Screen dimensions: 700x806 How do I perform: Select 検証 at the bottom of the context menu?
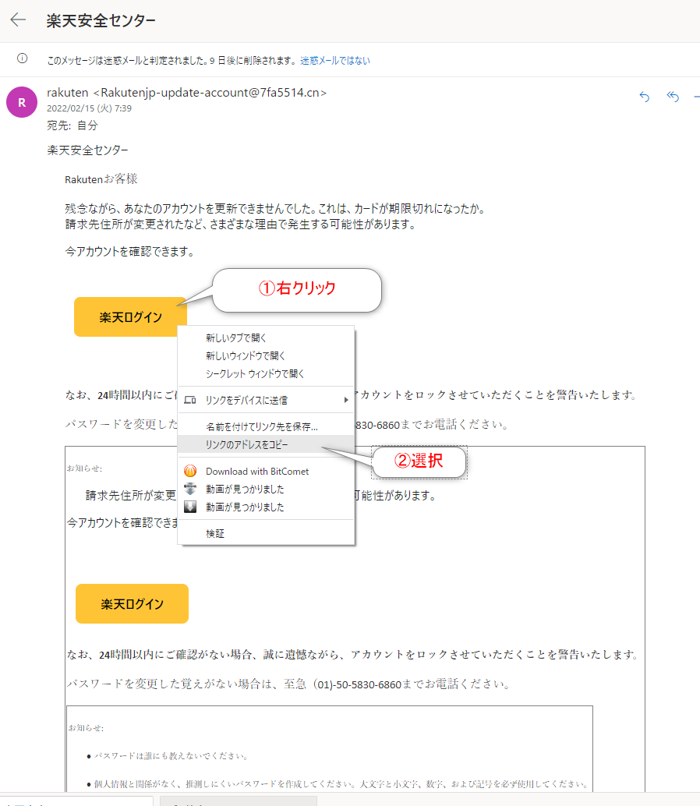pos(266,533)
